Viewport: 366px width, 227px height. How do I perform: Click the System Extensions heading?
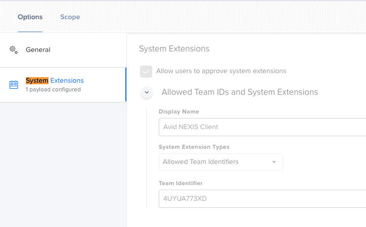[174, 48]
